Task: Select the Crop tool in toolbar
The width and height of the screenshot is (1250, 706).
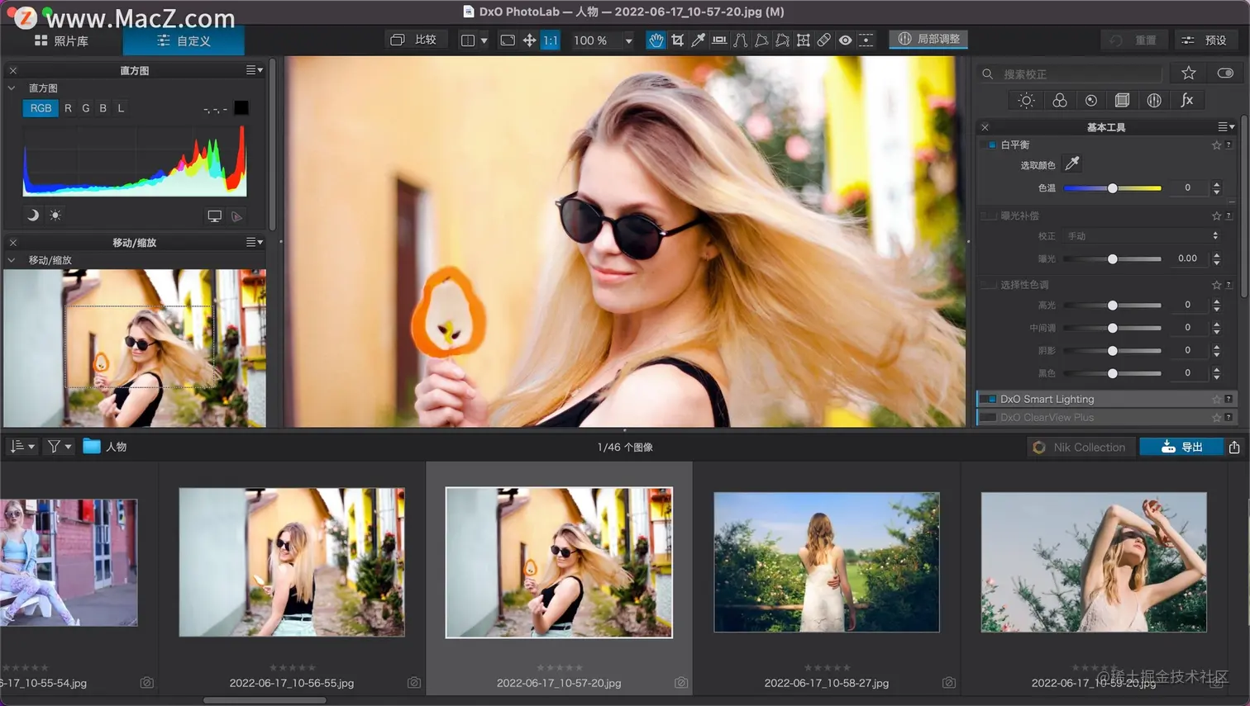Action: (677, 40)
